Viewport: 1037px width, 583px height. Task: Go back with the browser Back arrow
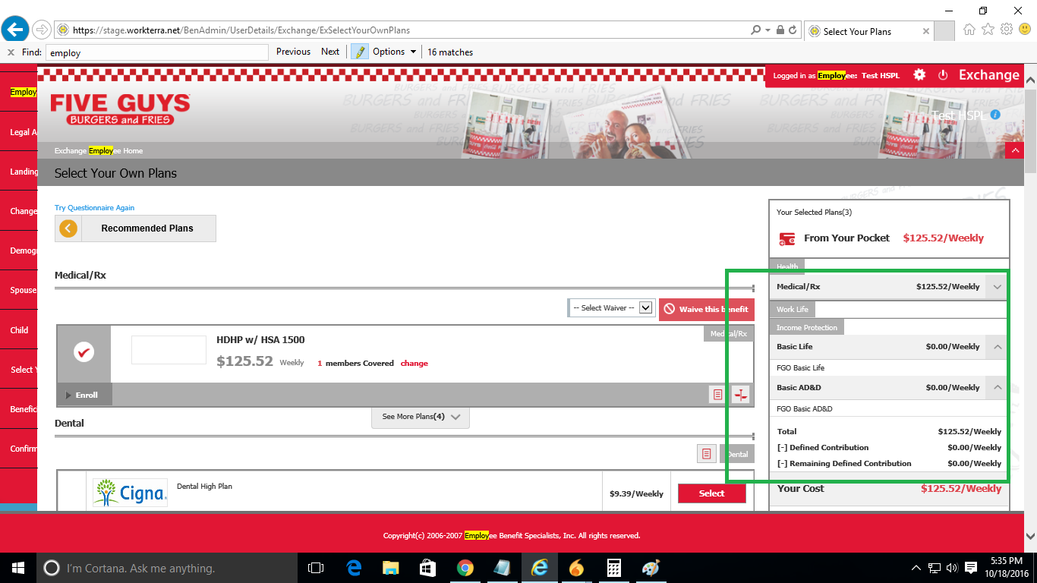point(14,30)
